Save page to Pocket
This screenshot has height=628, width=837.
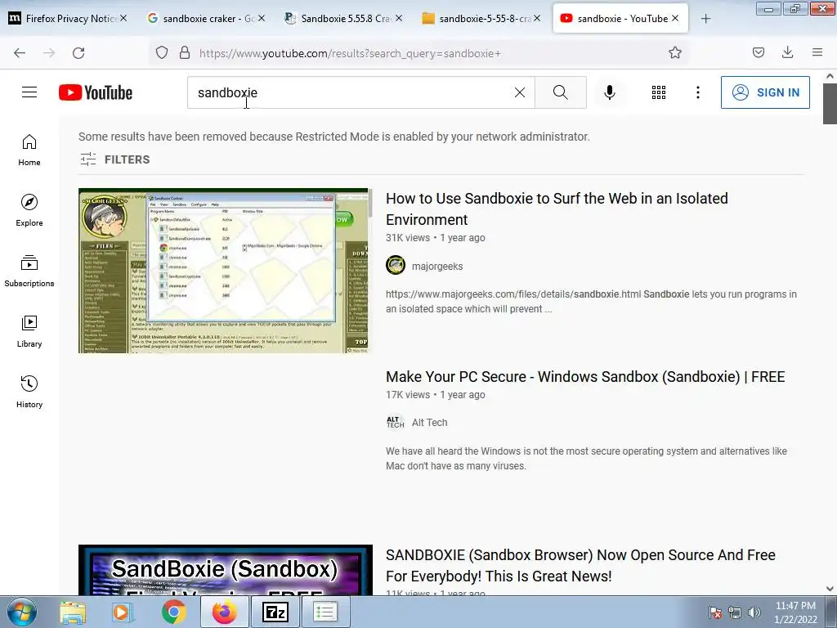[x=759, y=53]
